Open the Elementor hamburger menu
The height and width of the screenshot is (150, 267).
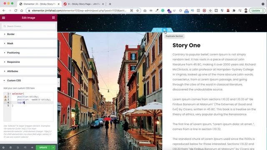3,17
